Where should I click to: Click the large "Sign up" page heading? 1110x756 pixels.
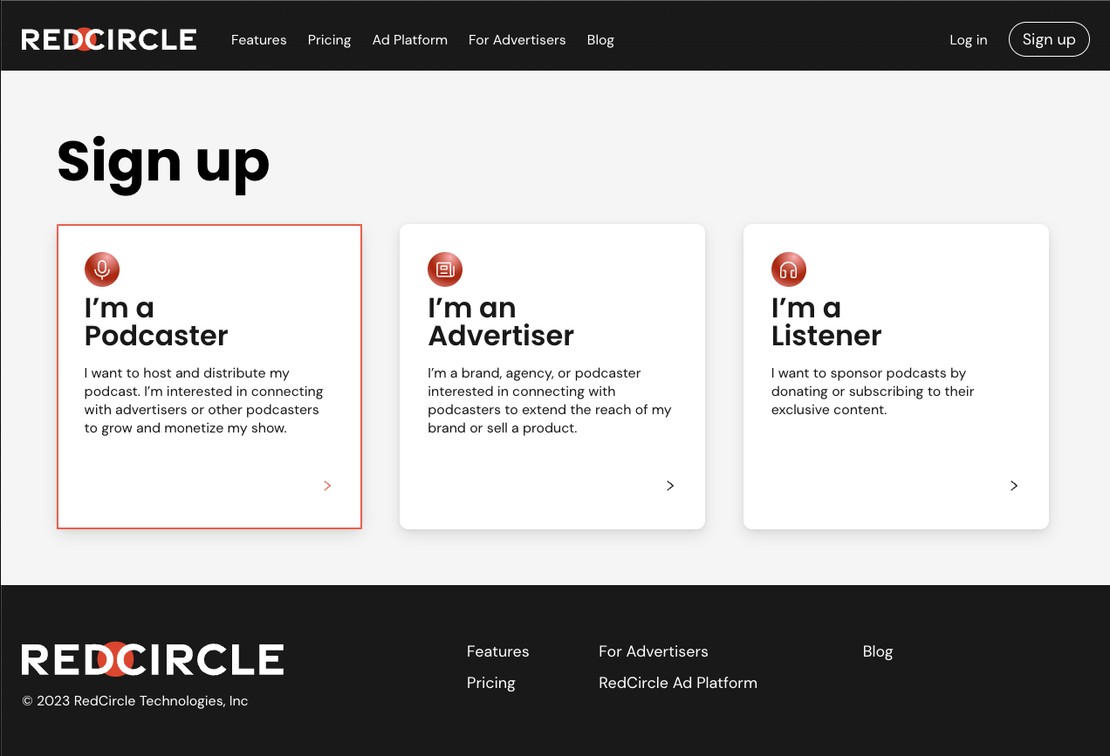(x=163, y=163)
